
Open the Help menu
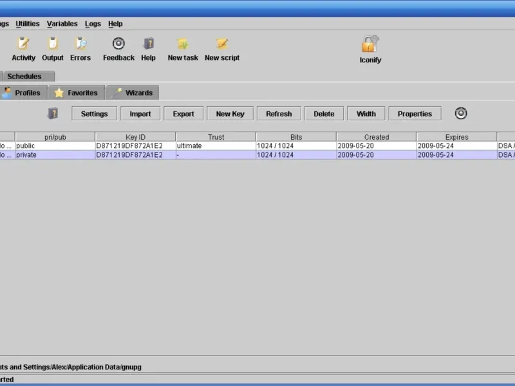tap(115, 24)
